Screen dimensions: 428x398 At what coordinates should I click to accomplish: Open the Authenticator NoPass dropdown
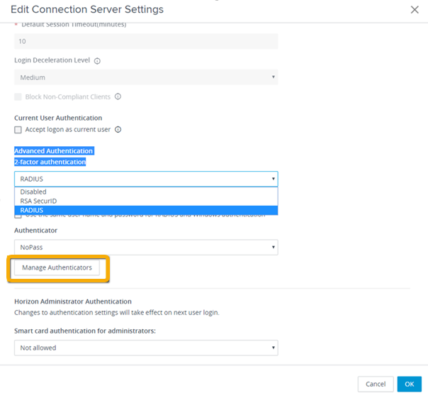click(x=145, y=247)
